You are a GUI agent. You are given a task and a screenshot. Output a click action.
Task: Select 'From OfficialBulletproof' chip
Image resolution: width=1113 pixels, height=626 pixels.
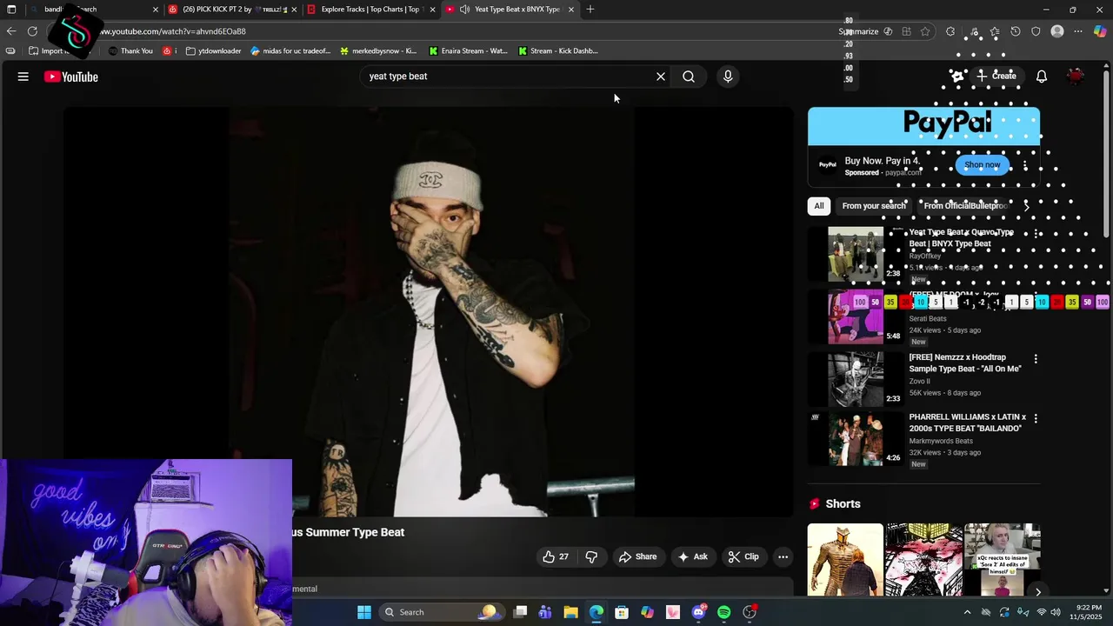pos(965,206)
